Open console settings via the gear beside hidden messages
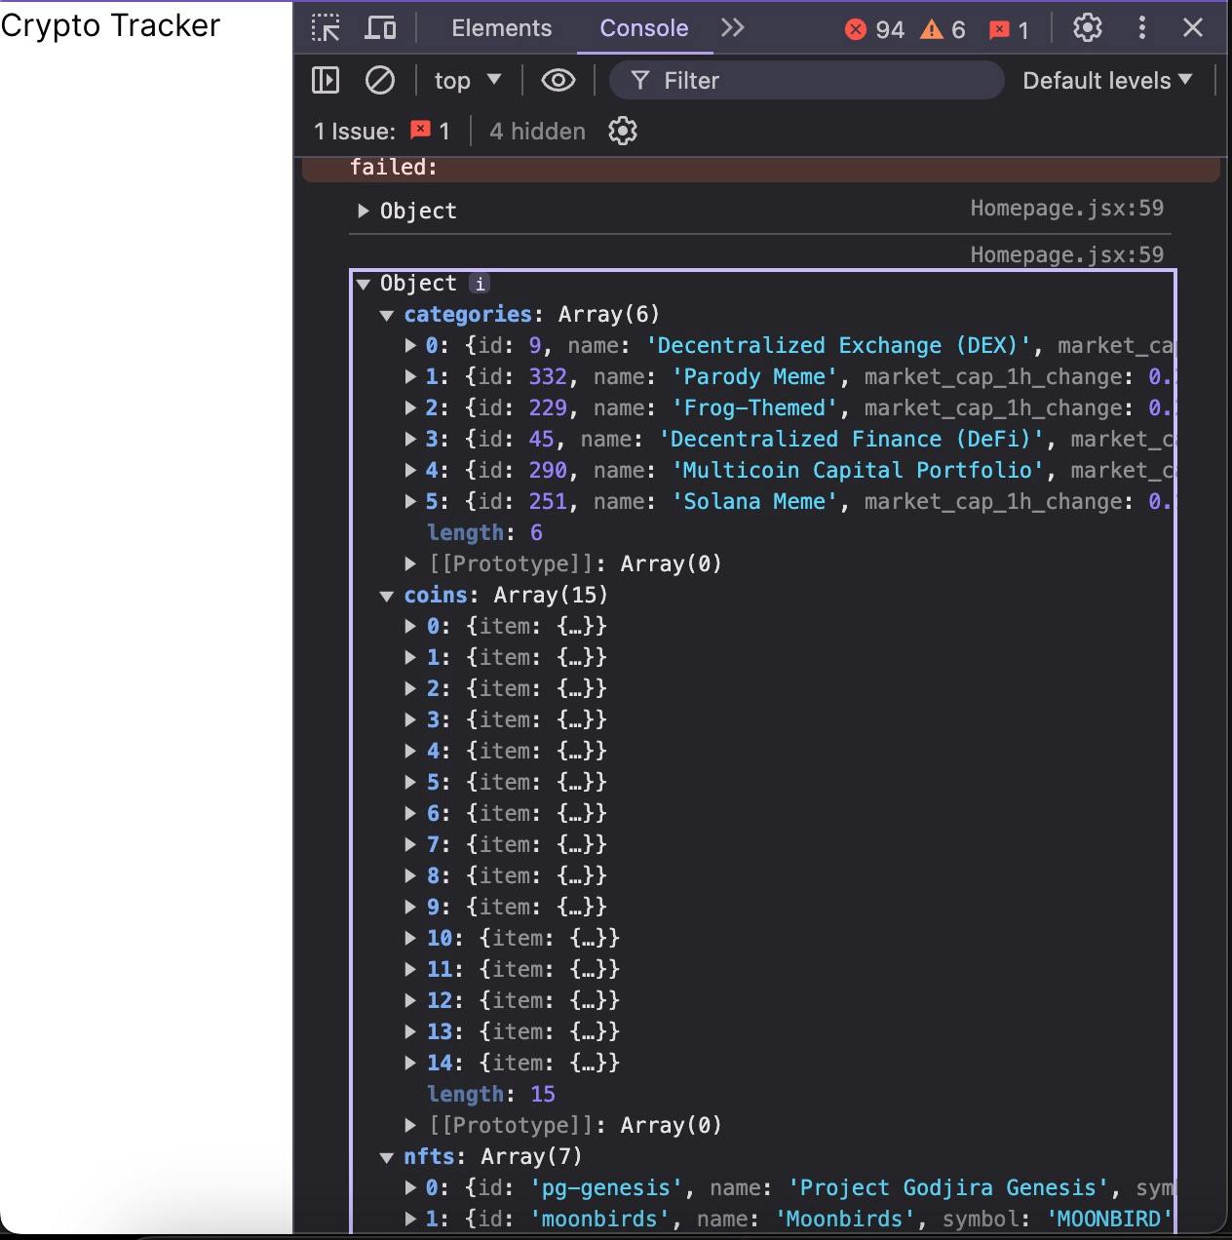Image resolution: width=1232 pixels, height=1240 pixels. tap(622, 130)
